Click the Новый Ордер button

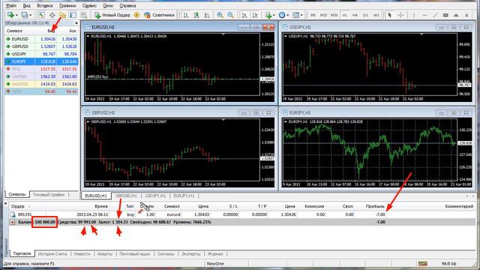click(112, 15)
